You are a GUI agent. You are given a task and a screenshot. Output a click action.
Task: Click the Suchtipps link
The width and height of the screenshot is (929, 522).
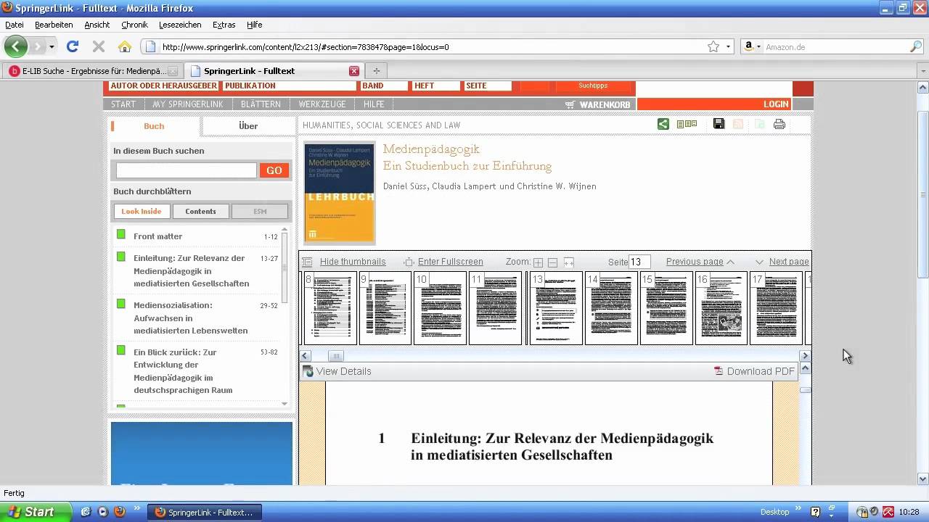pos(593,86)
